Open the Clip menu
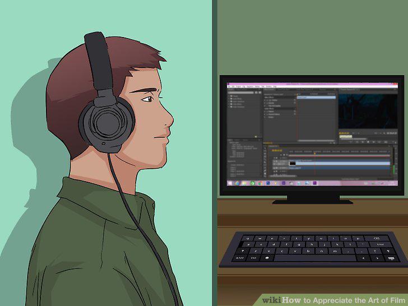This screenshot has height=306, width=408. coord(244,87)
